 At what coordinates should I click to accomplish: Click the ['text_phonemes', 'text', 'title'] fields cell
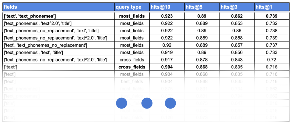[33, 53]
